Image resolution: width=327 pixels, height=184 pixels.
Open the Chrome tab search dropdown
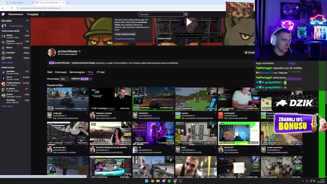coord(3,3)
